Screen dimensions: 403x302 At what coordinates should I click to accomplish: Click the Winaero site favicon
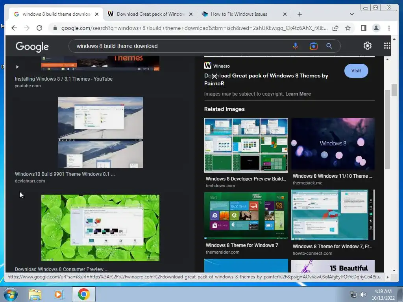(208, 66)
